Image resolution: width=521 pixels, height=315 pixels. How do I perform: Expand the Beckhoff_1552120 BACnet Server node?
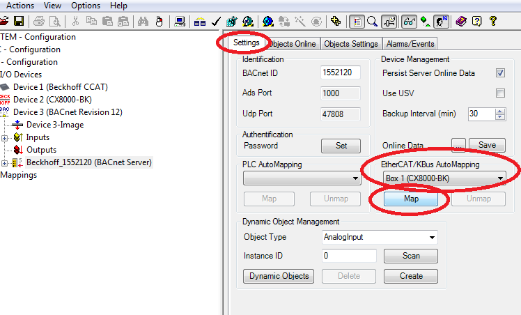tap(4, 163)
